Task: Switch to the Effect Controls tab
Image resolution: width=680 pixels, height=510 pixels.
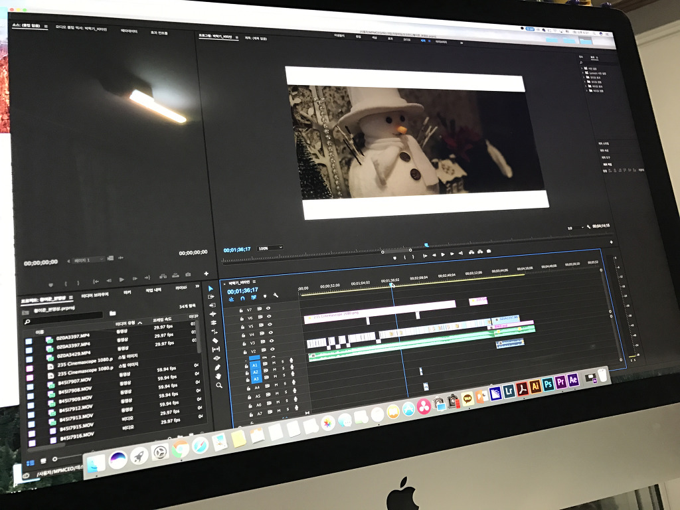Action: coord(159,33)
